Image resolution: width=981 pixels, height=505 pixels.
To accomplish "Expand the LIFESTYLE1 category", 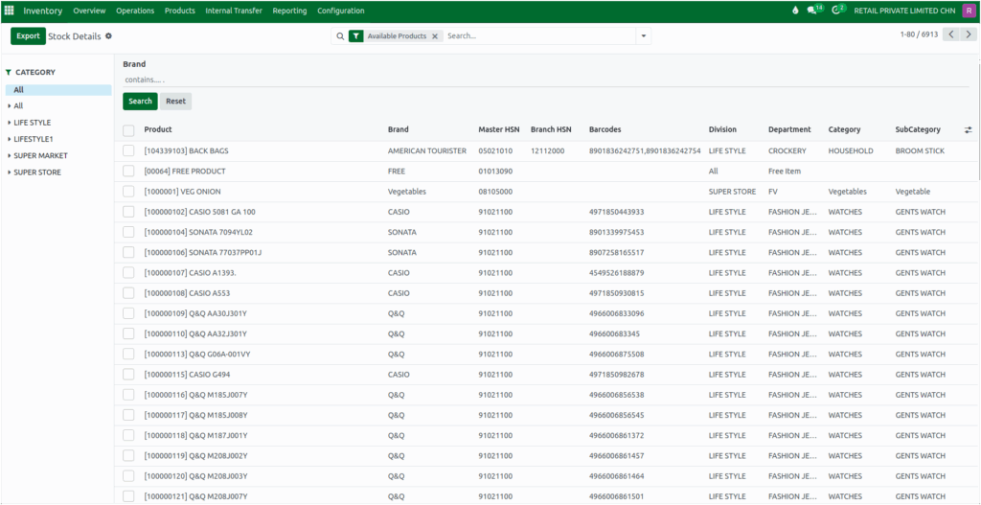I will [x=10, y=139].
